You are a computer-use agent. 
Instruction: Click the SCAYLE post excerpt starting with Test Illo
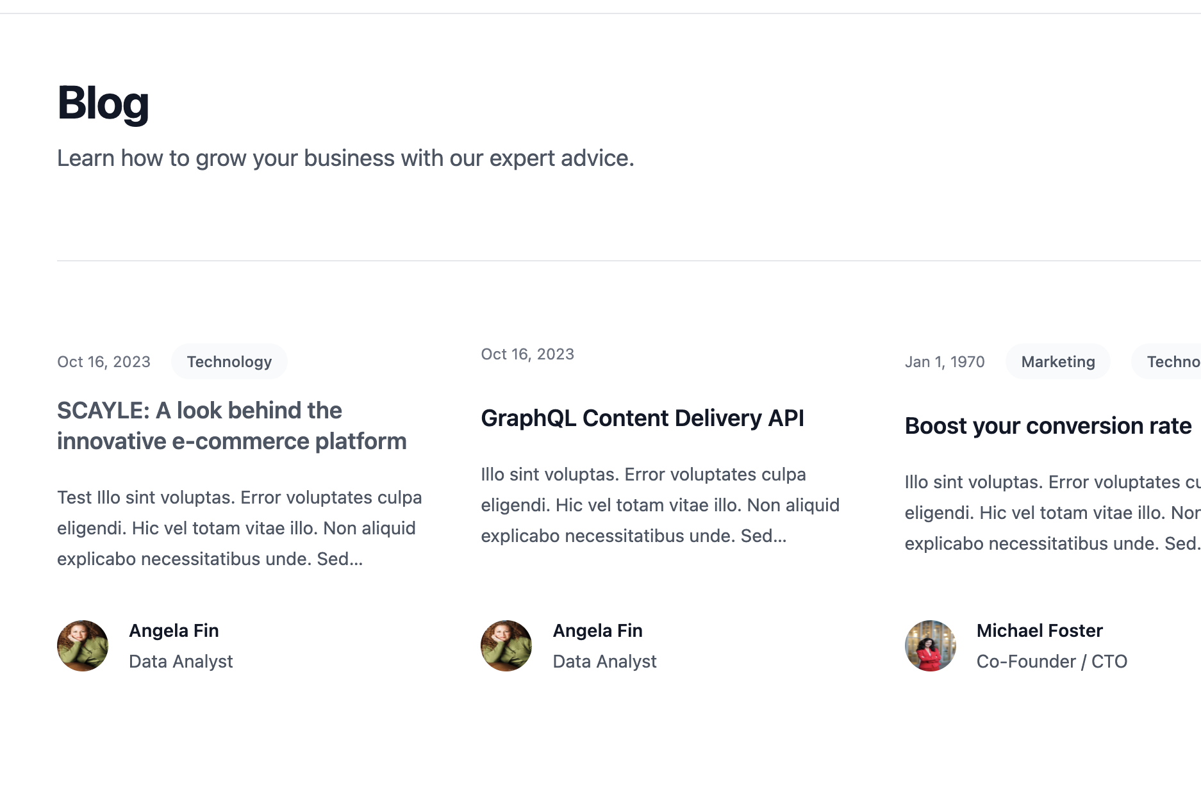click(x=239, y=528)
